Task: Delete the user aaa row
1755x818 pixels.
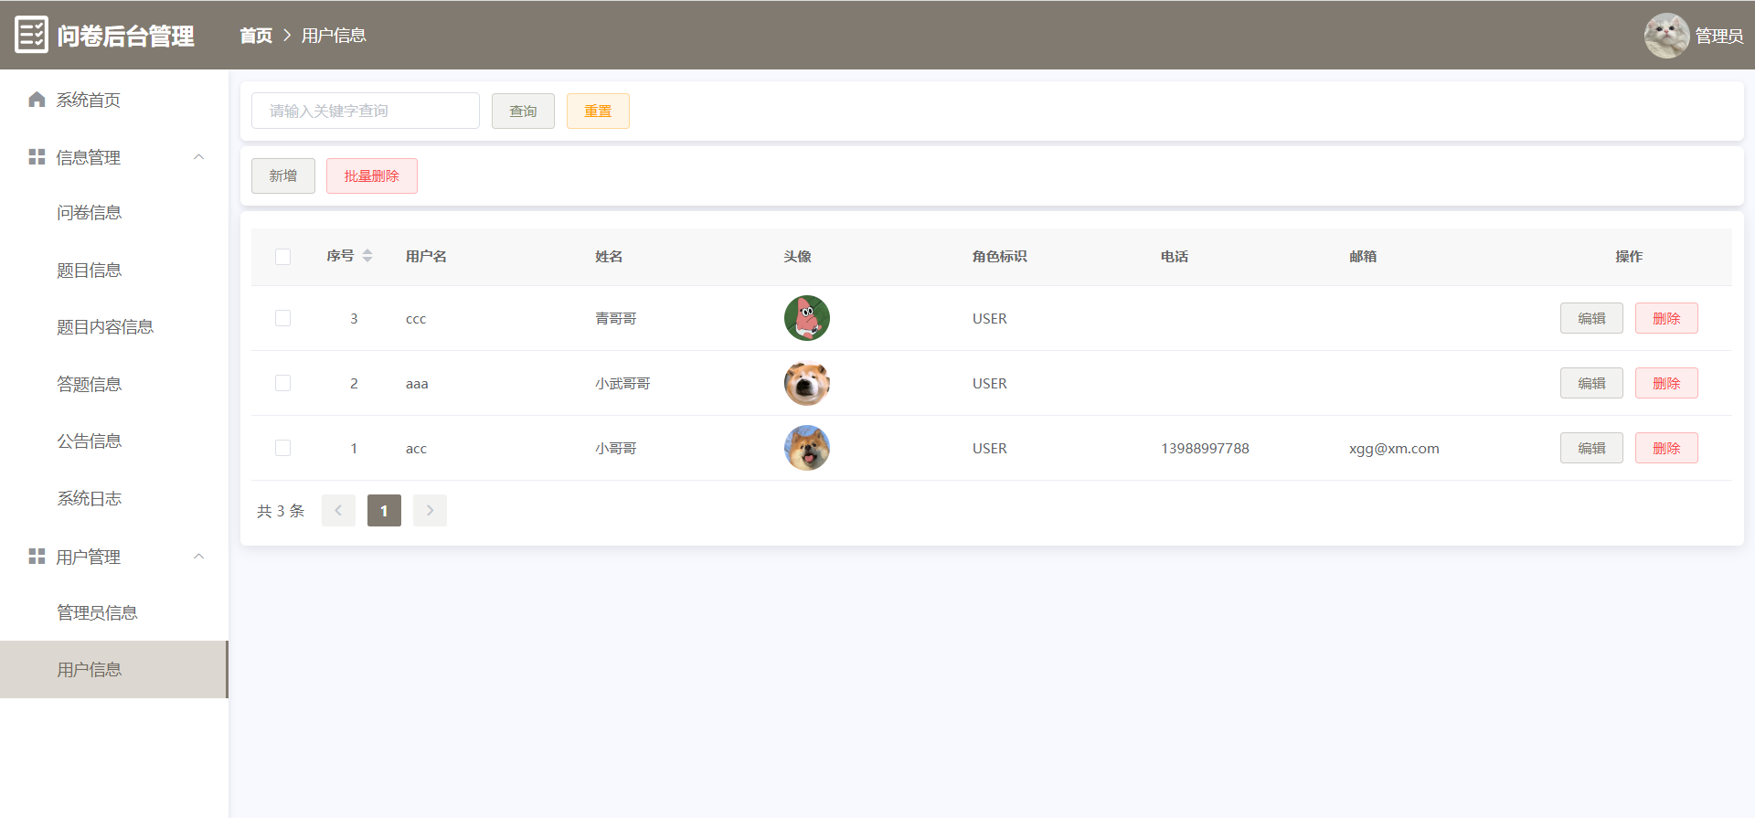Action: tap(1666, 383)
